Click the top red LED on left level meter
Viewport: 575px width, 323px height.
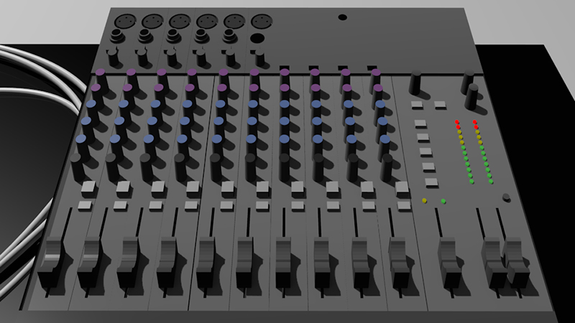point(457,123)
